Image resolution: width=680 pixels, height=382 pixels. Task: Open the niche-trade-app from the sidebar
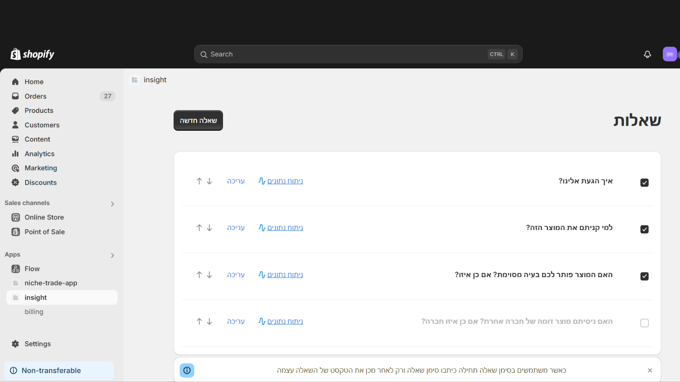[51, 283]
